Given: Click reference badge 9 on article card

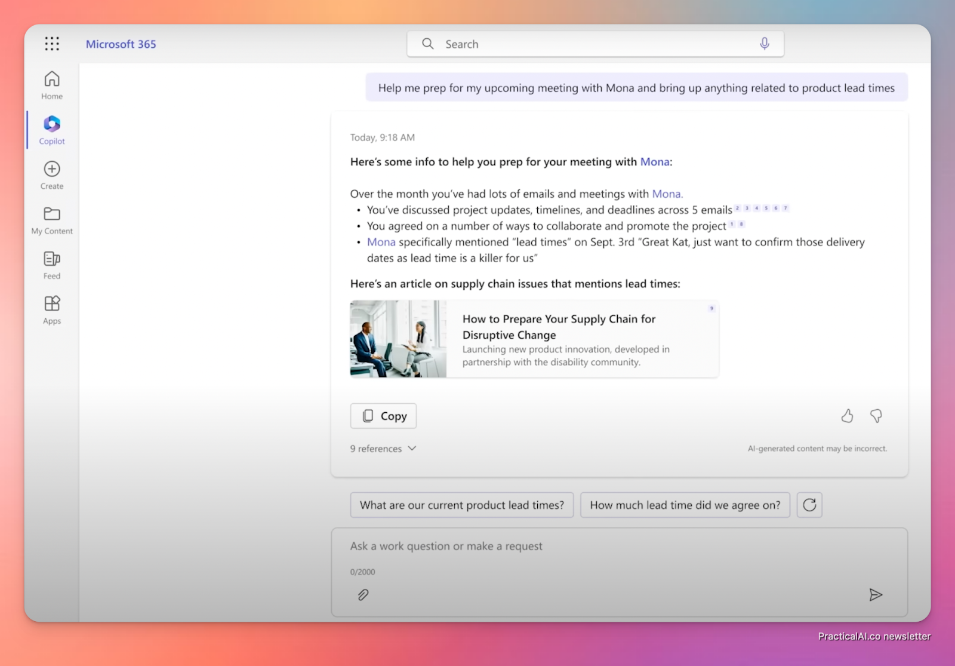Looking at the screenshot, I should (x=711, y=308).
